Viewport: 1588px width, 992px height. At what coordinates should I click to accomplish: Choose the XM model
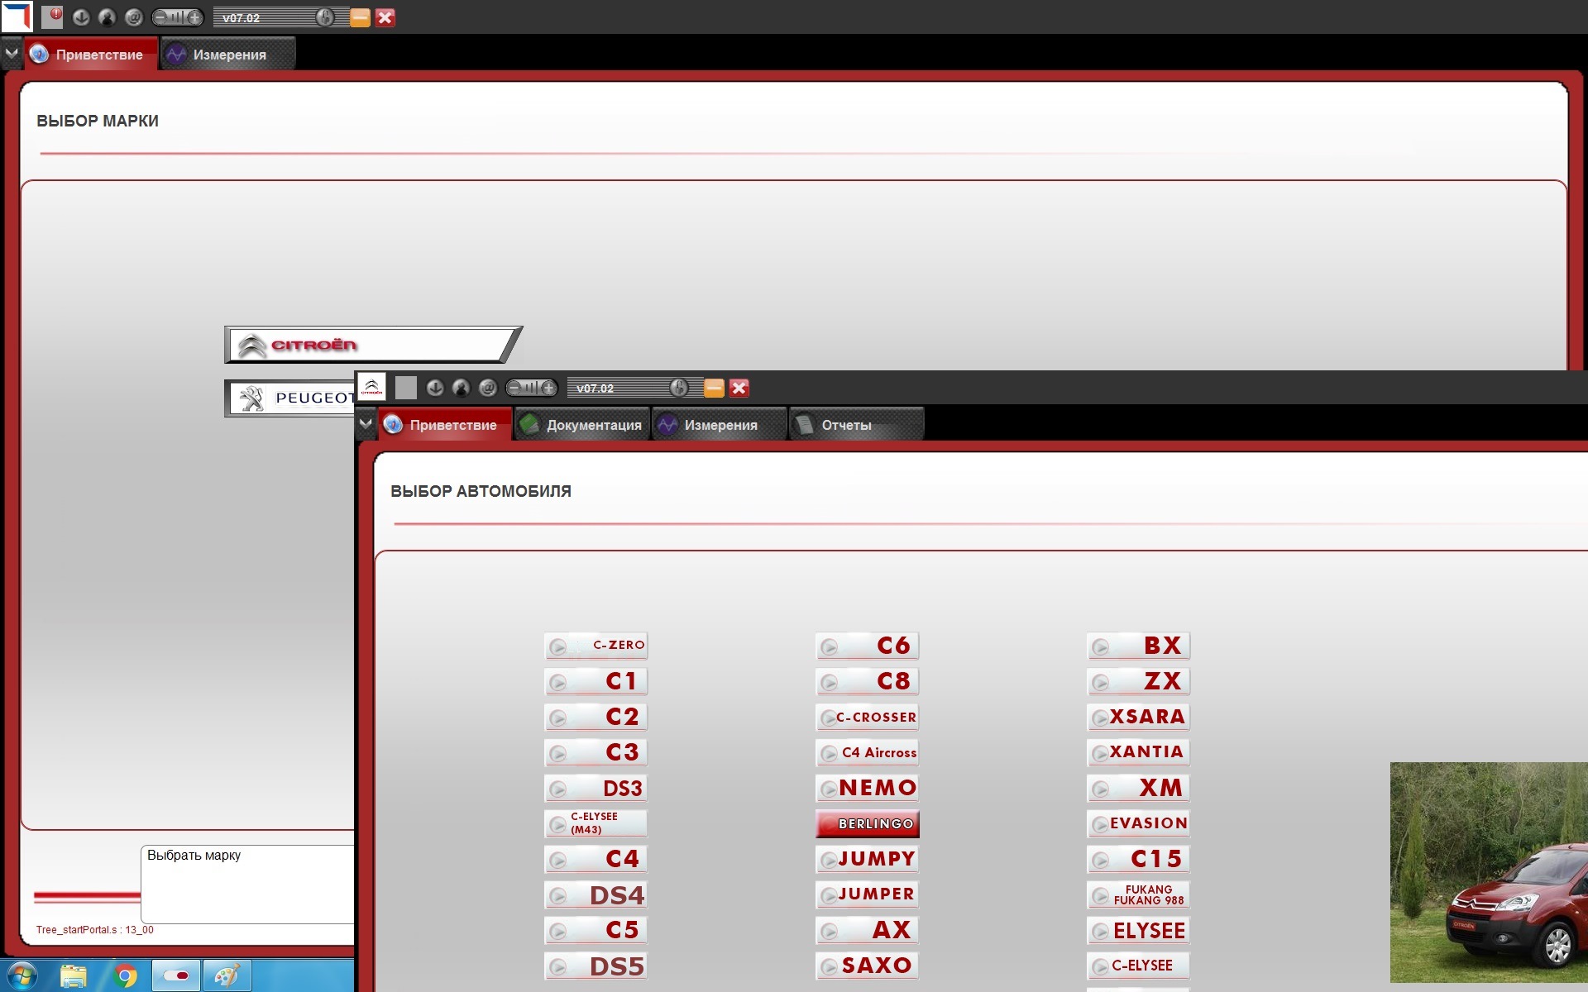(x=1138, y=788)
